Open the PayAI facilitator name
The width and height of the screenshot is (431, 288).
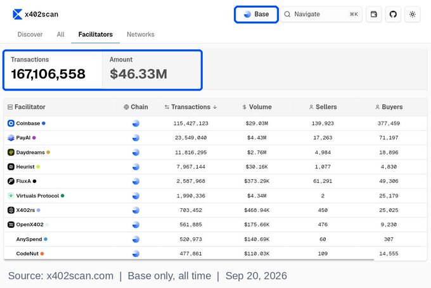[x=23, y=138]
